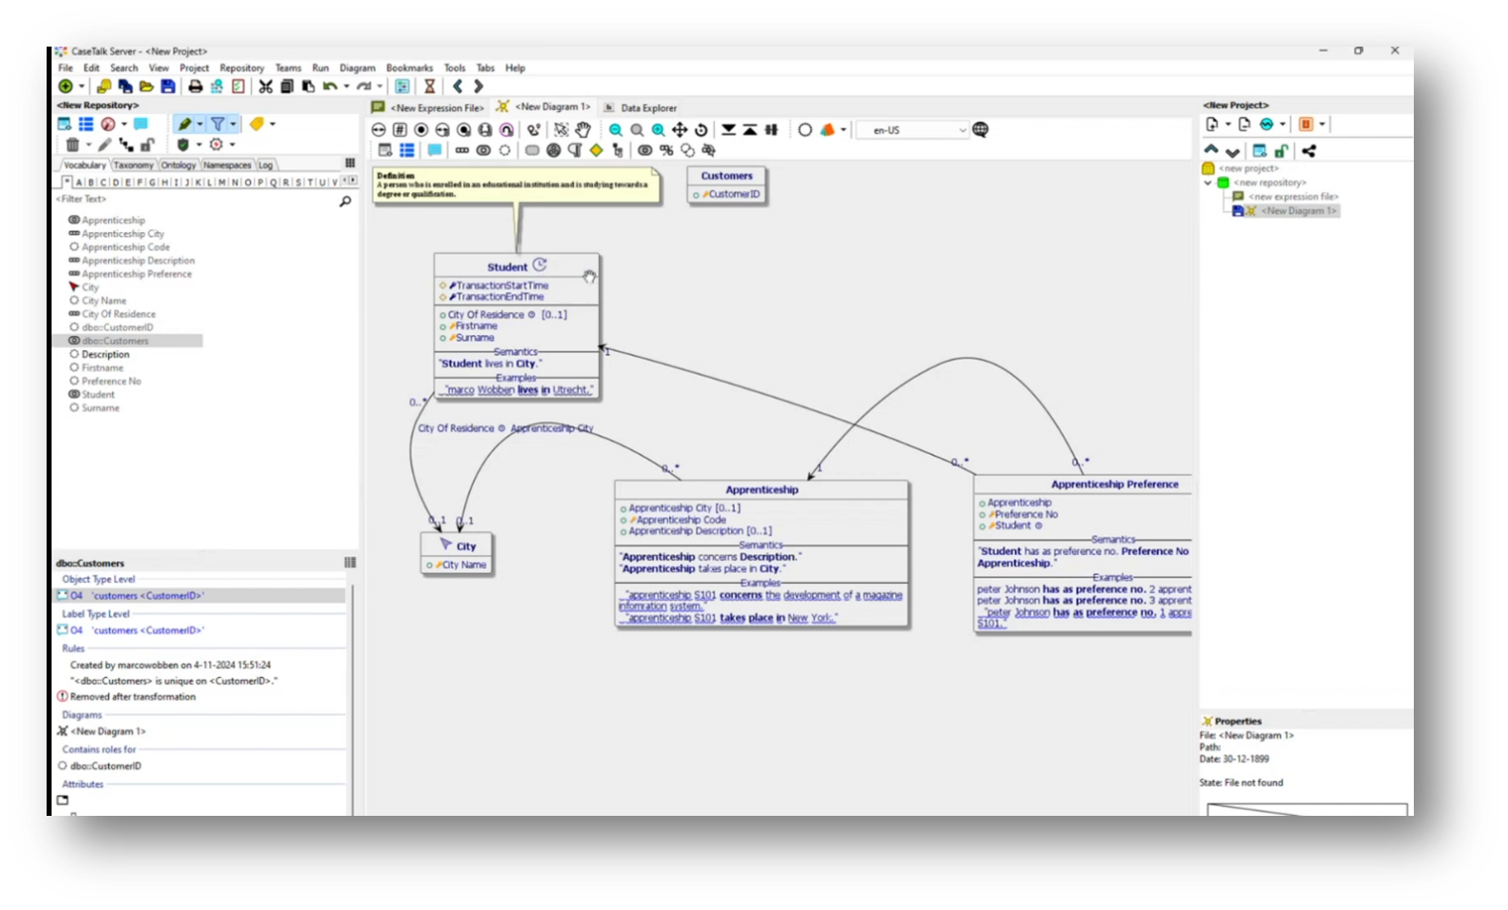Collapse the new repository tree node
1508x910 pixels.
coord(1208,182)
